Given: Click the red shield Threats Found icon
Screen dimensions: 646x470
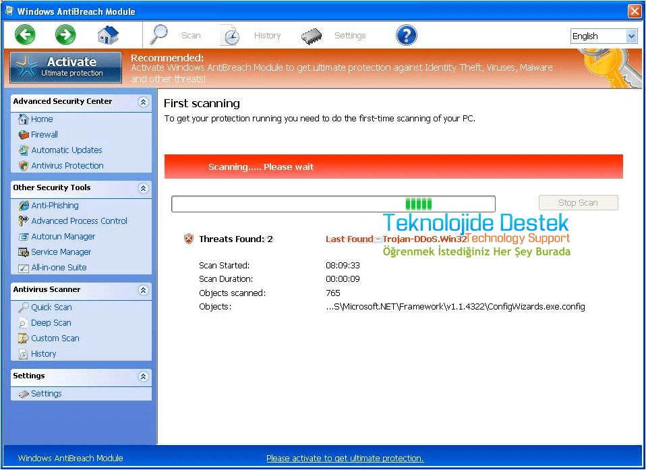Looking at the screenshot, I should pyautogui.click(x=189, y=239).
